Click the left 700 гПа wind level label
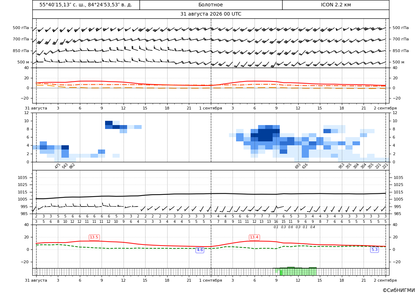 [21, 39]
